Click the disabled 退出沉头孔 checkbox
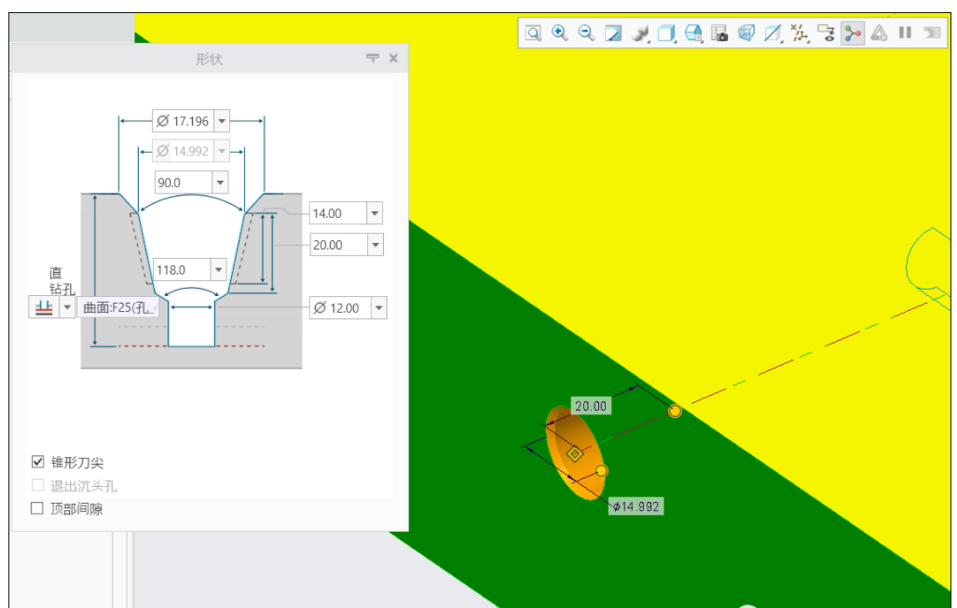 pyautogui.click(x=38, y=485)
